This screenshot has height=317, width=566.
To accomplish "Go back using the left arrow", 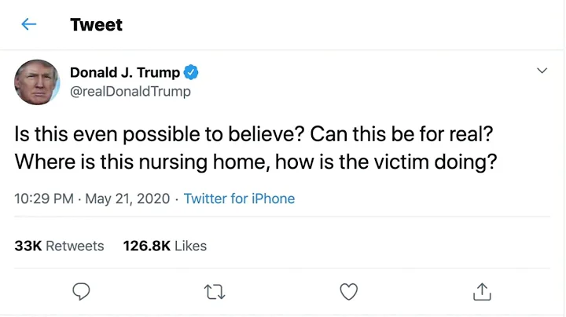I will coord(29,24).
